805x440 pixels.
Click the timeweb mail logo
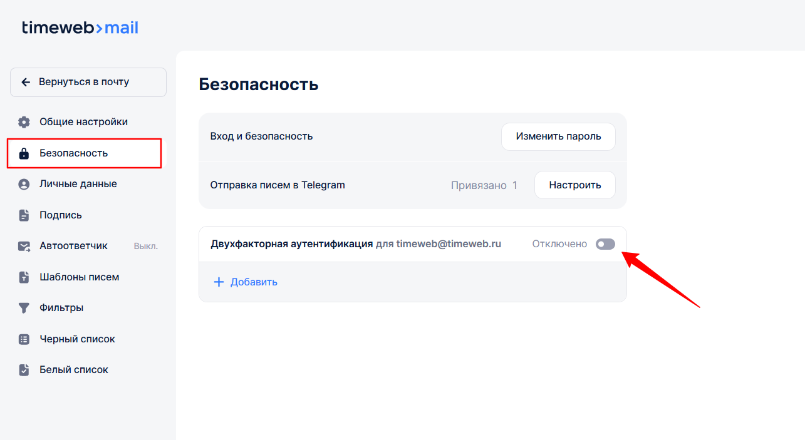pyautogui.click(x=80, y=28)
